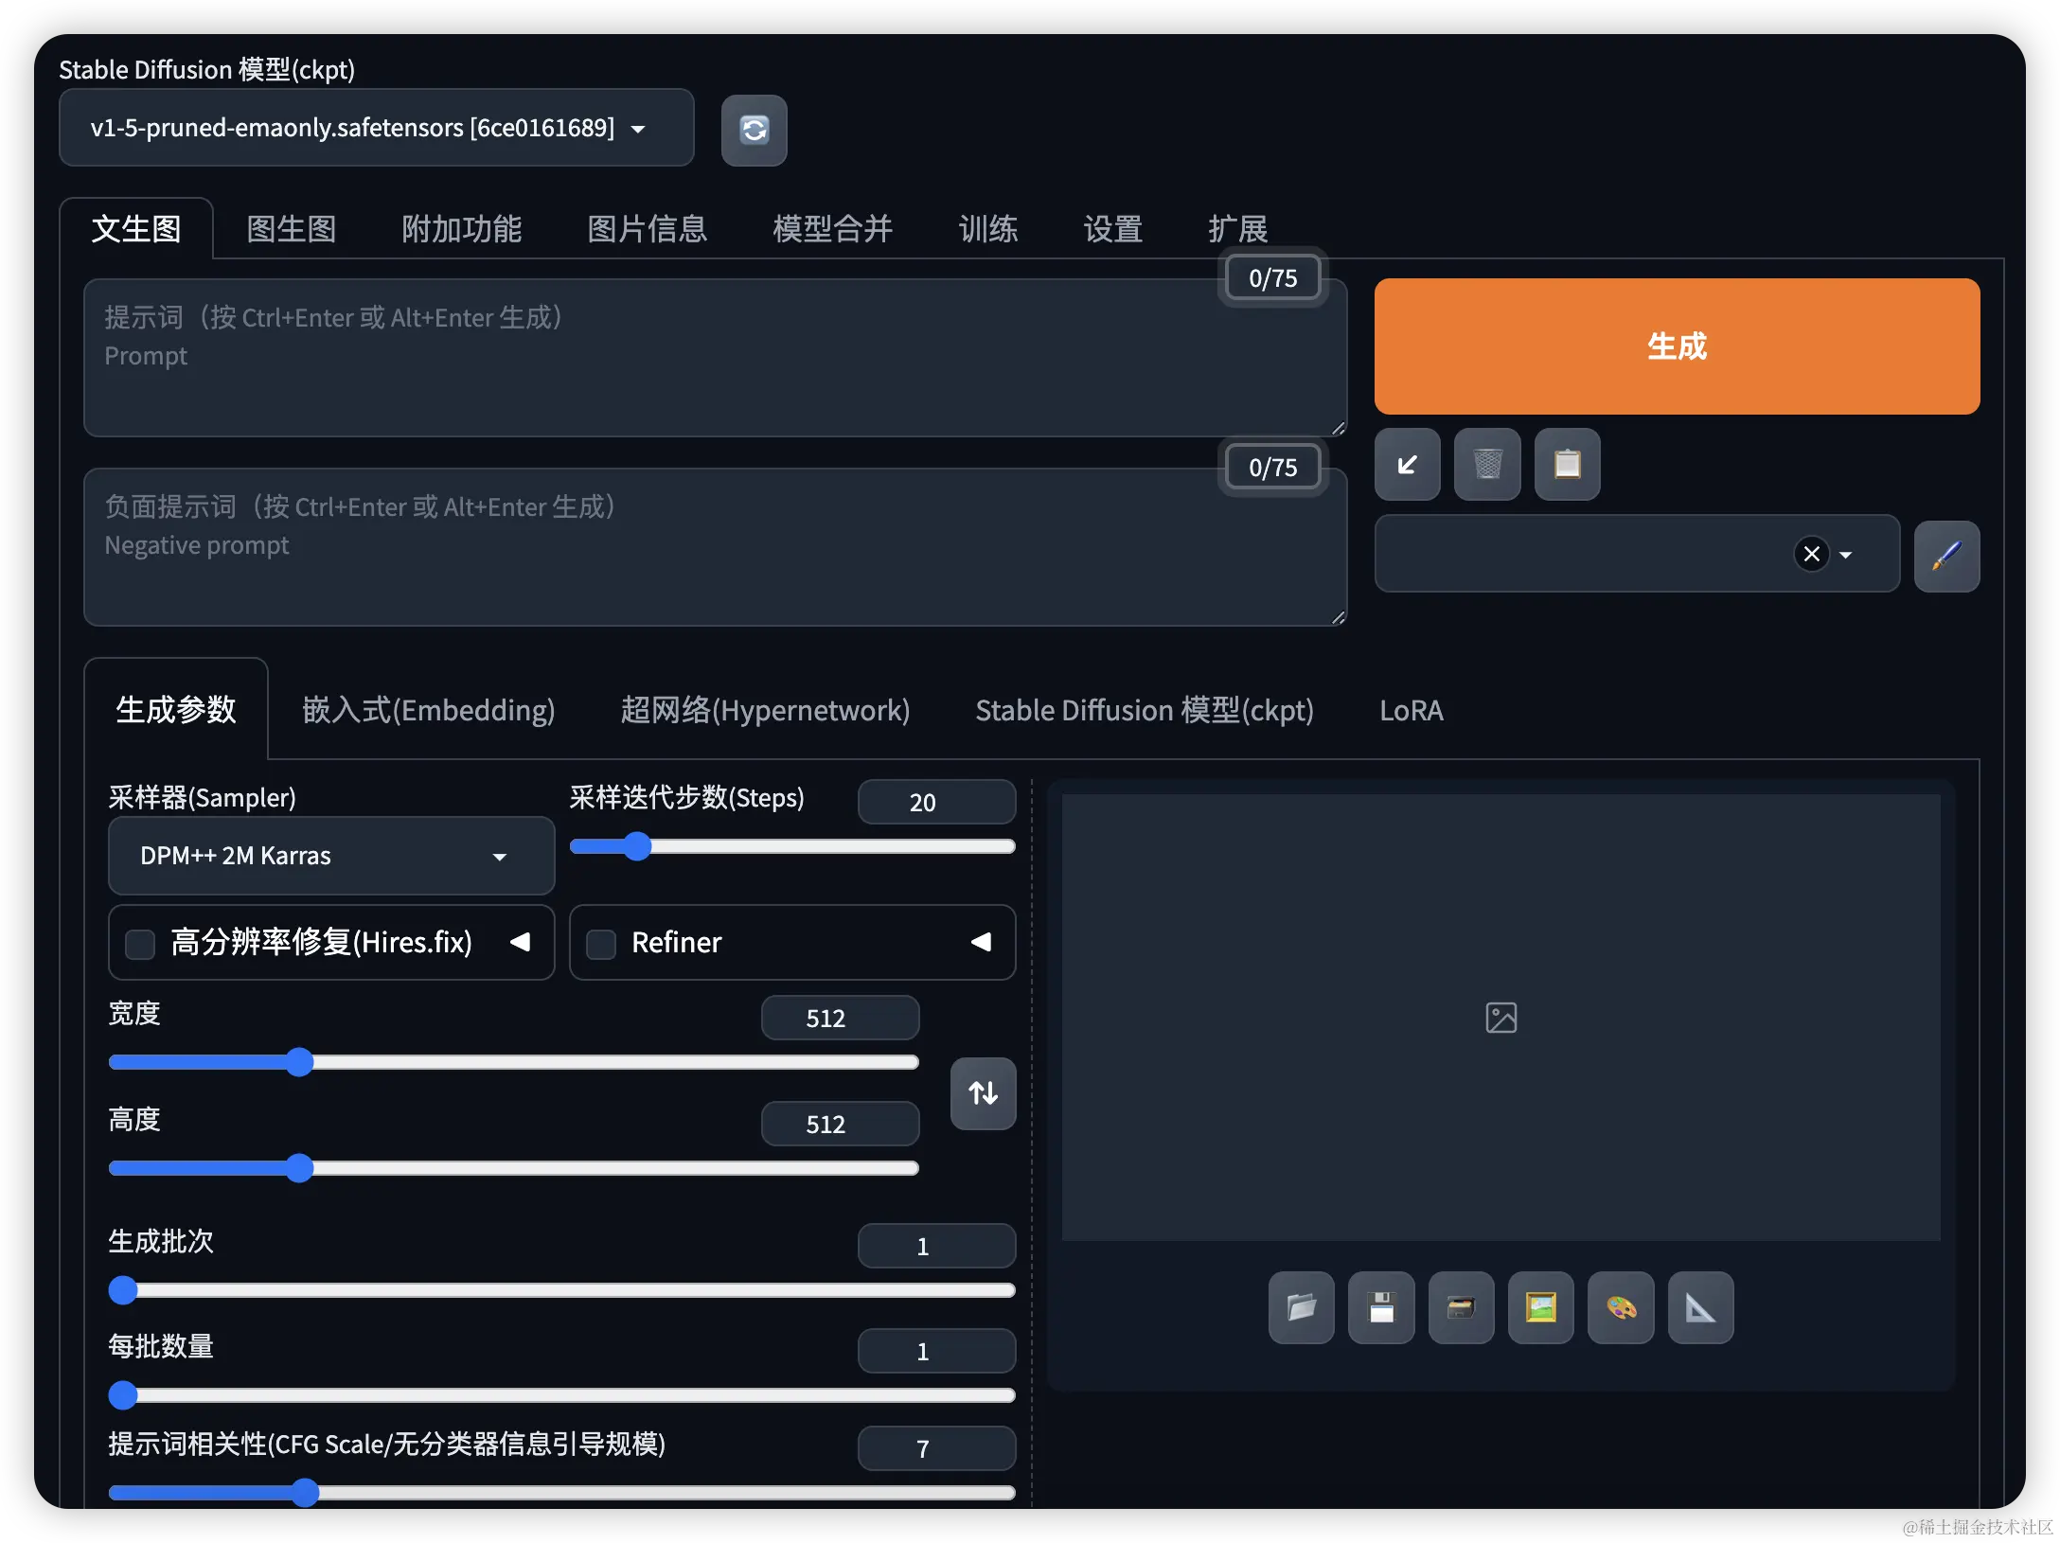Expand the Refiner section triangle
This screenshot has width=2060, height=1543.
981,942
